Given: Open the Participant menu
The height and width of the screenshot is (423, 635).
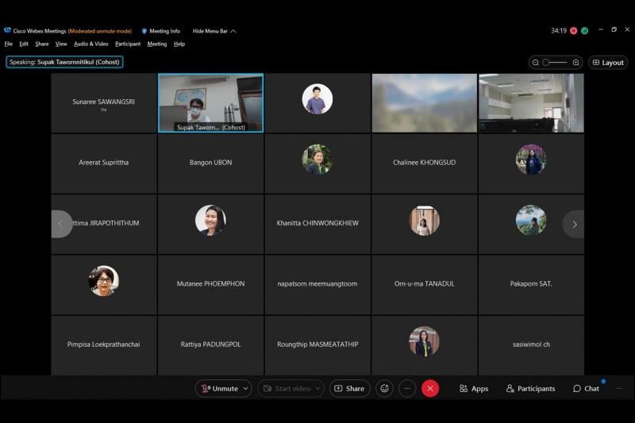Looking at the screenshot, I should click(x=127, y=44).
